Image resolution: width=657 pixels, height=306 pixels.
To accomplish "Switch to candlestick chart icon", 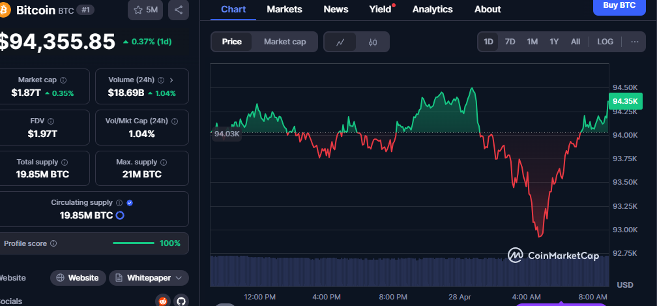I will (373, 42).
